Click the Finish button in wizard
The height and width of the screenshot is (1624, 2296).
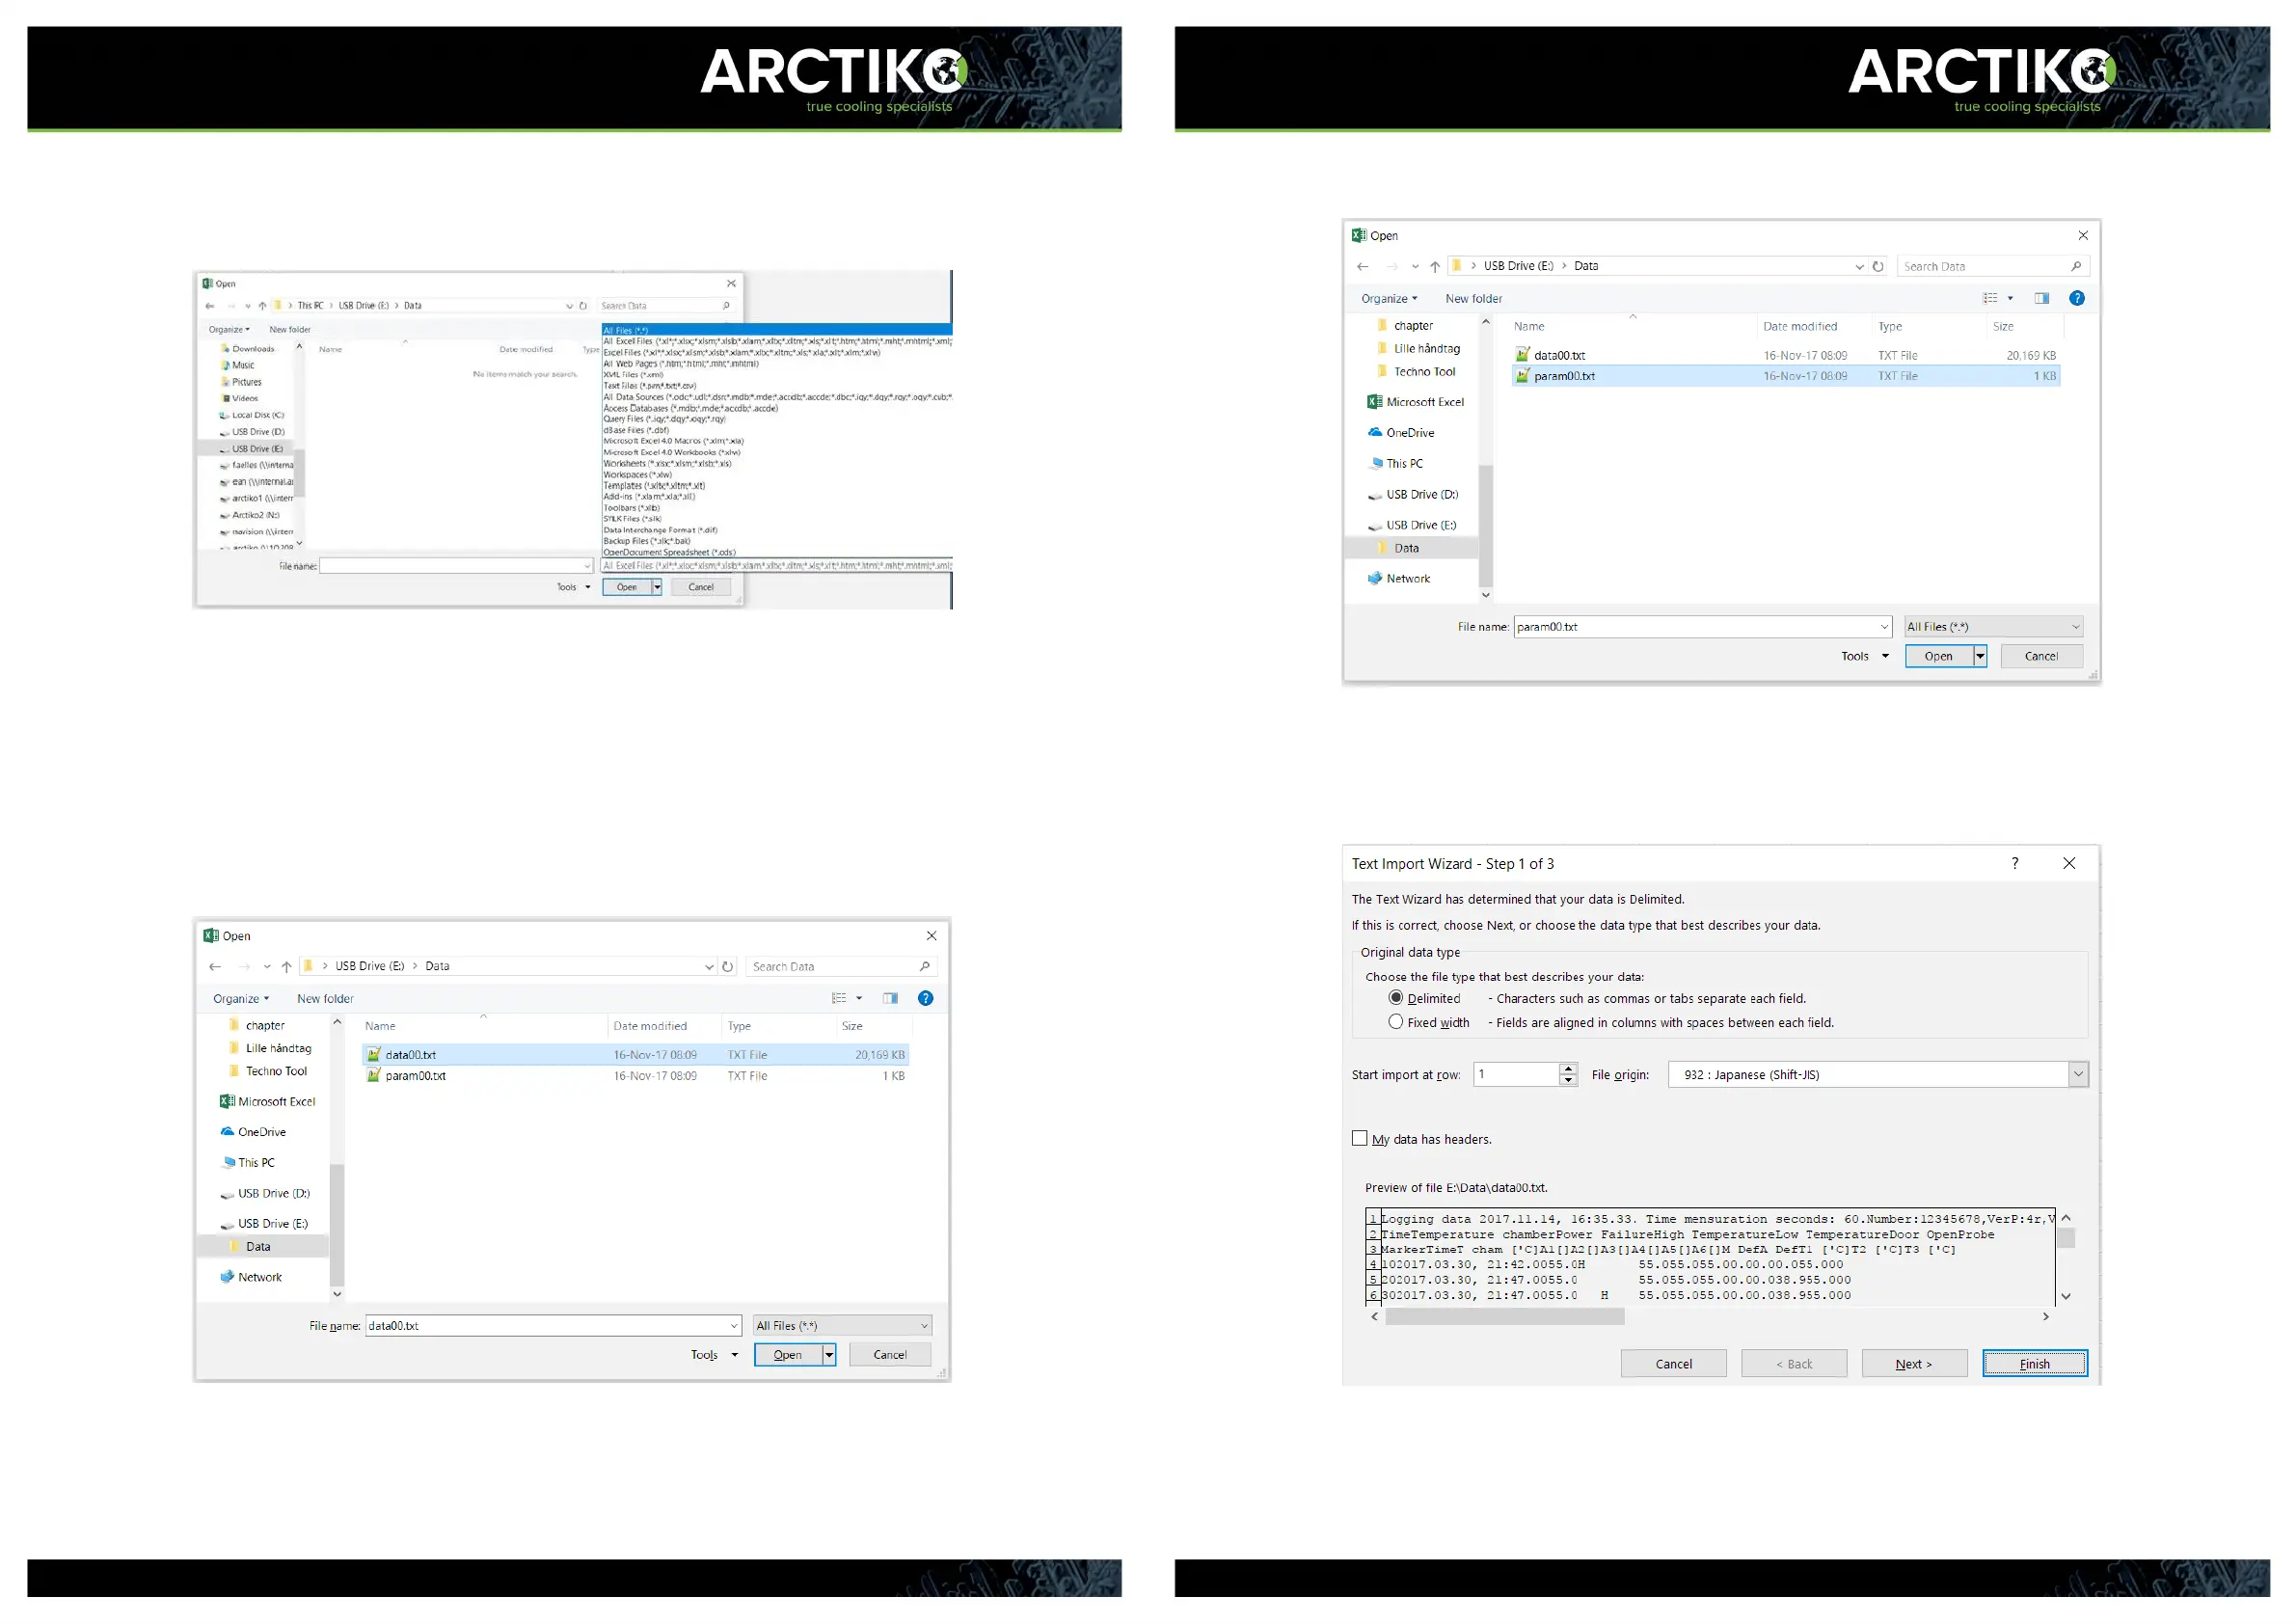(x=2033, y=1364)
